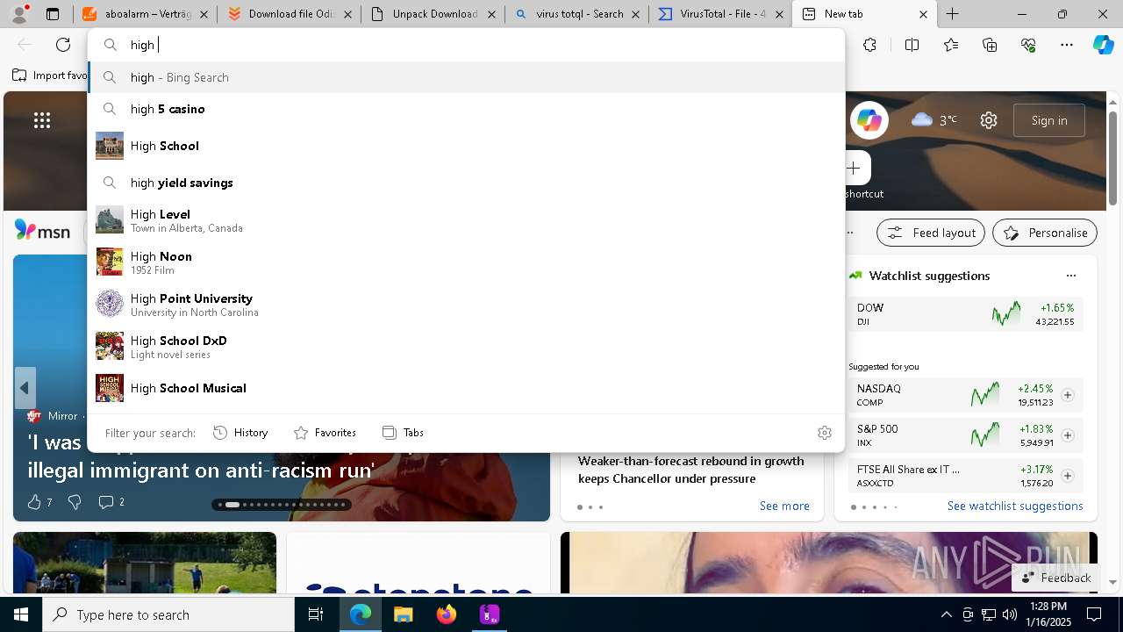Add S&P 500 to watchlist
Viewport: 1123px width, 632px height.
1068,435
